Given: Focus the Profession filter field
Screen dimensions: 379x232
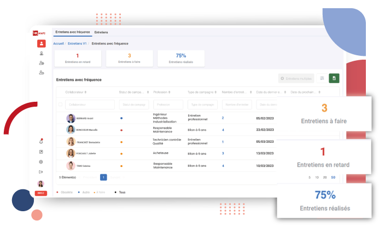Looking at the screenshot, I should (x=168, y=105).
